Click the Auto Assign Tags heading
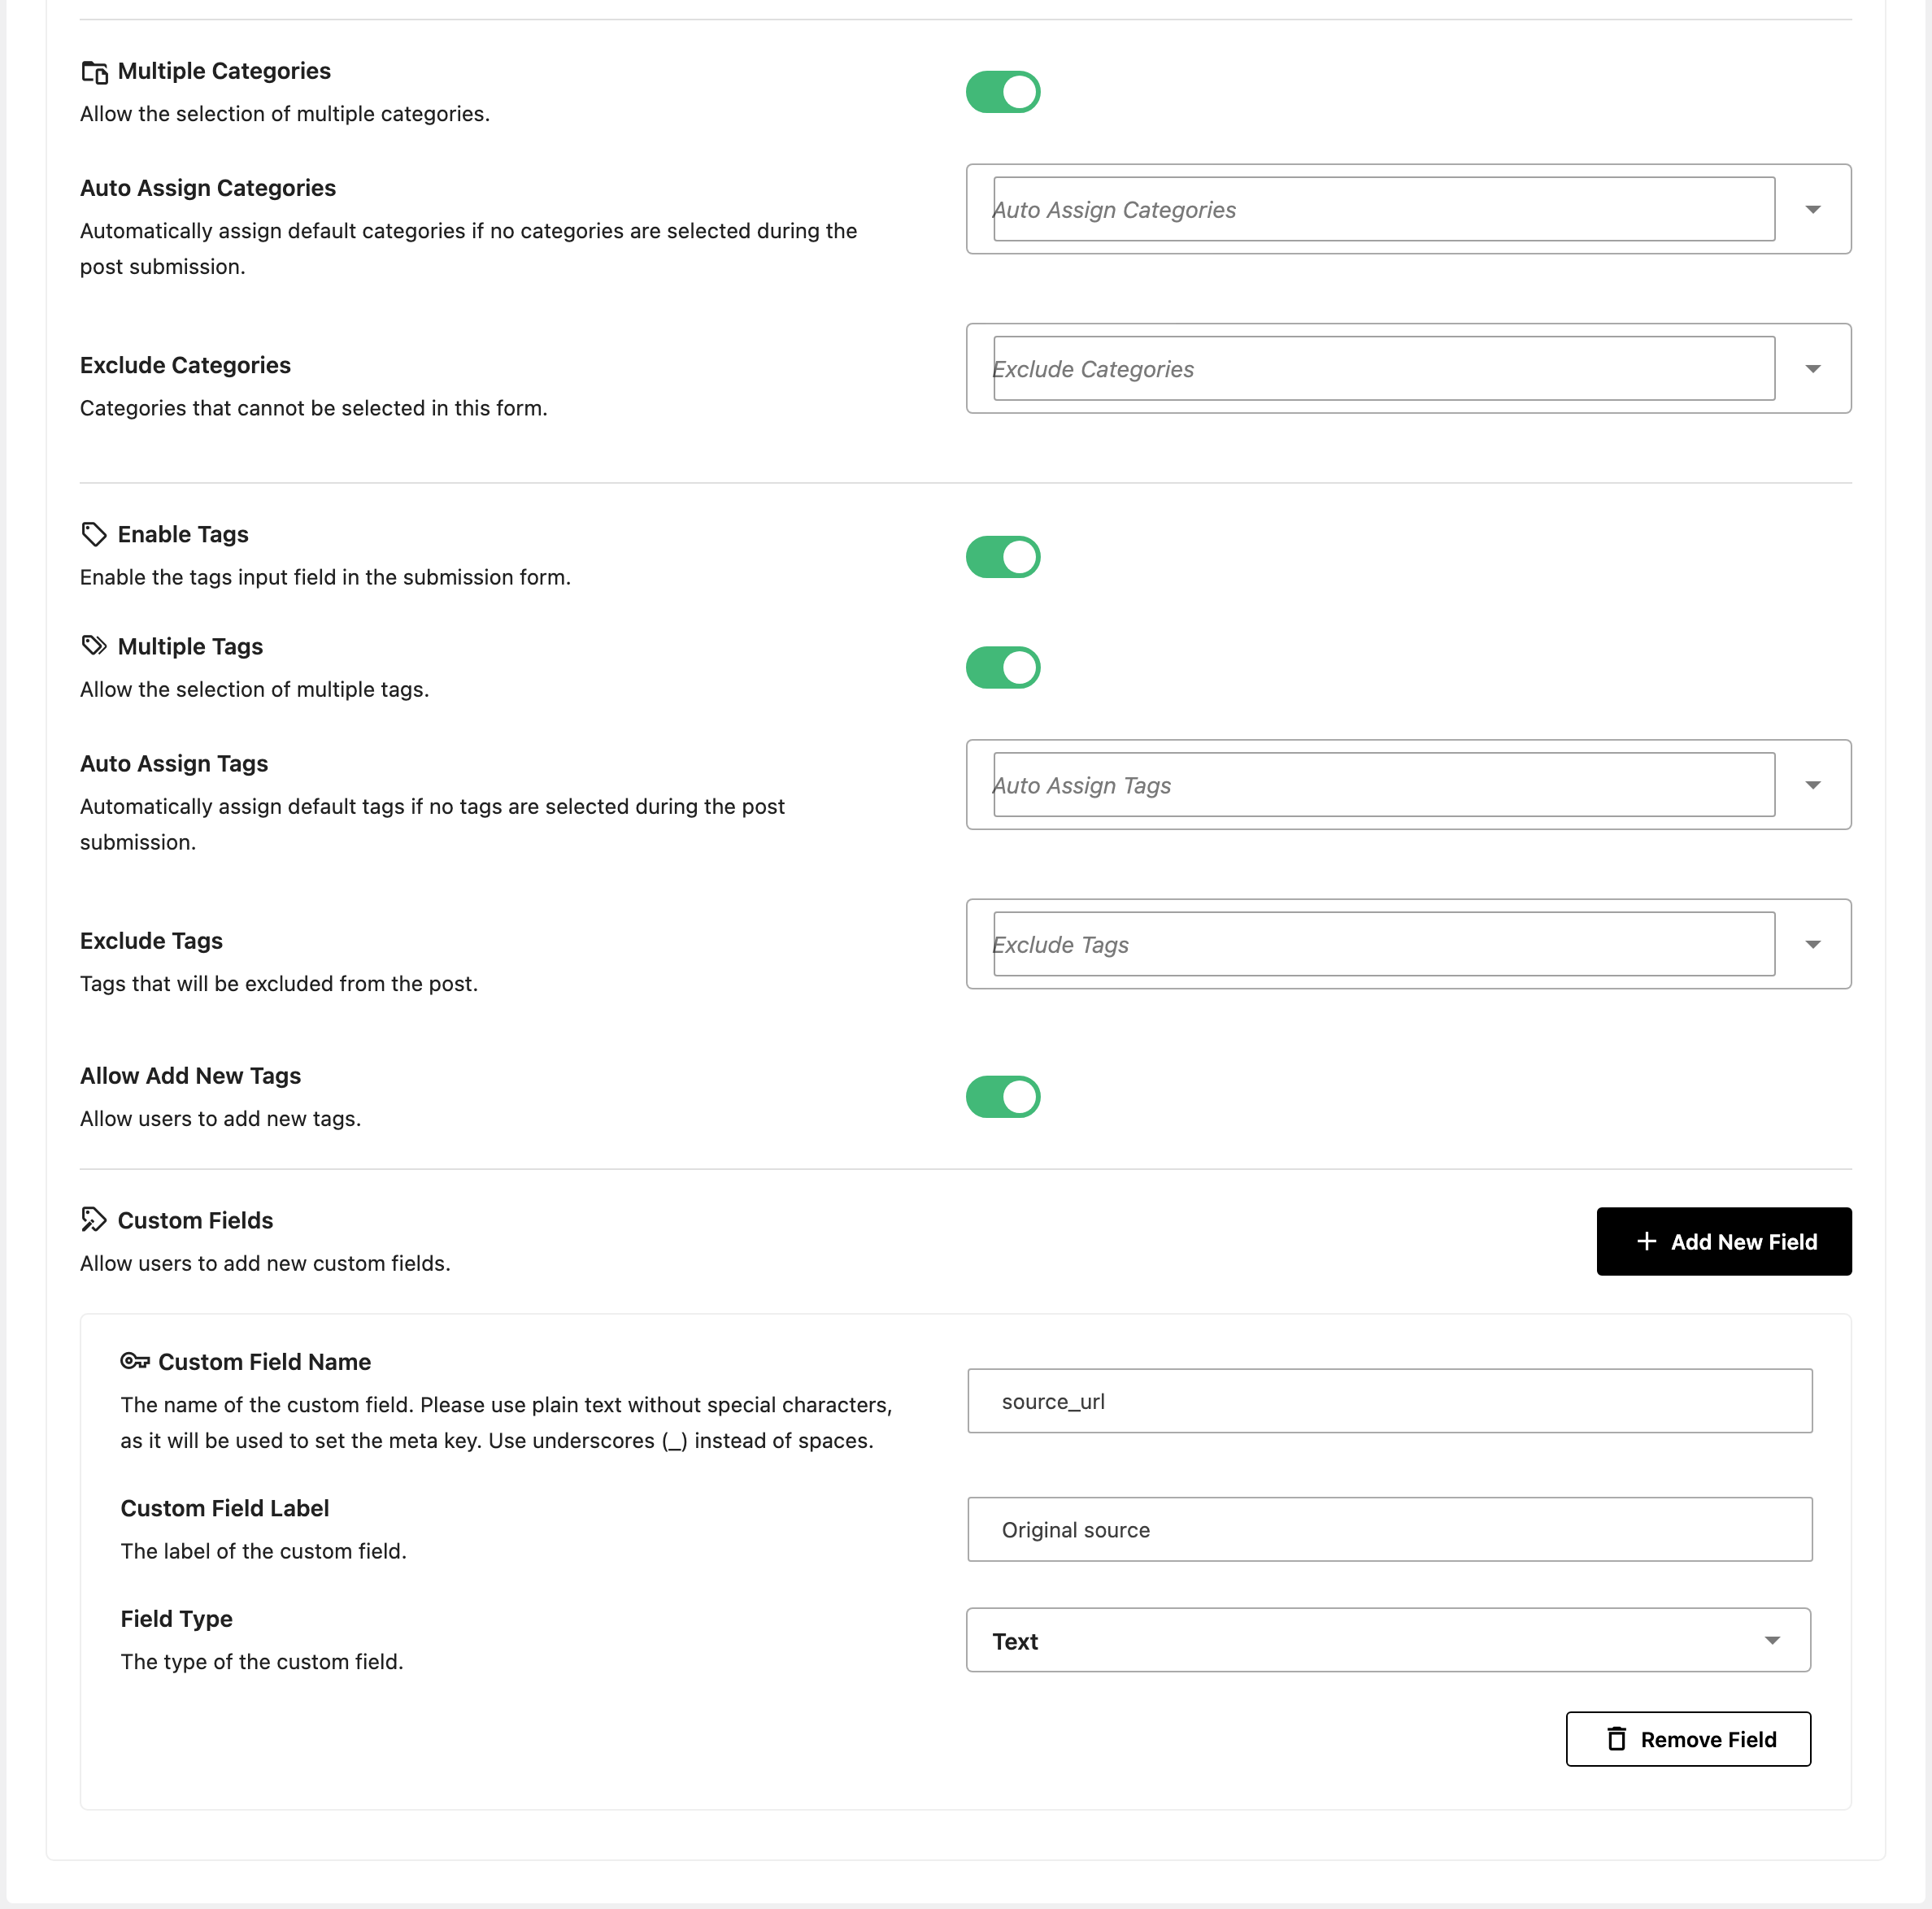The height and width of the screenshot is (1909, 1932). [174, 763]
